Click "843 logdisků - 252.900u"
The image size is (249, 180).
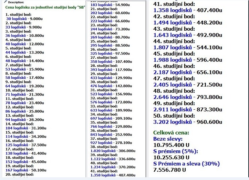point(111,135)
